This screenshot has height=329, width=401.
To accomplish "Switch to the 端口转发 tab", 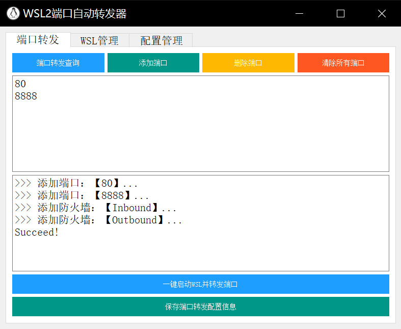I will coord(38,40).
